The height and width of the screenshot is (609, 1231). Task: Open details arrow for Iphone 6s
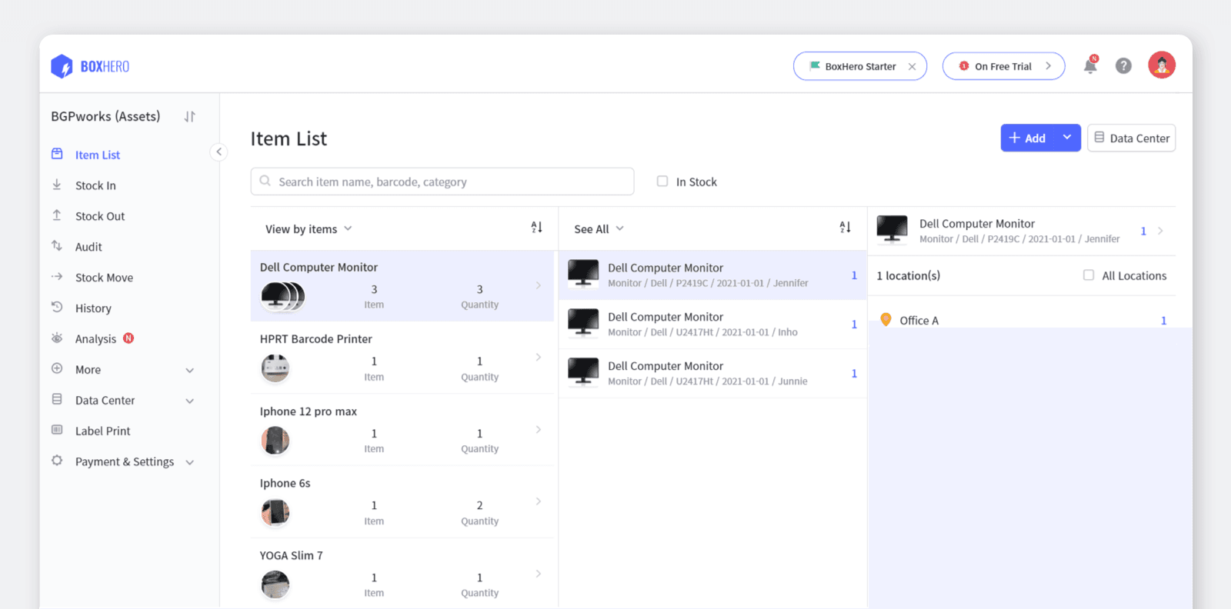[x=539, y=501]
